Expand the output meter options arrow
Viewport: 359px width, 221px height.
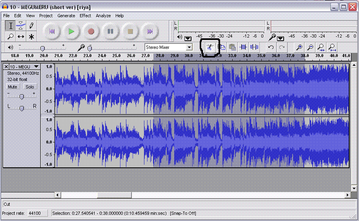click(188, 38)
